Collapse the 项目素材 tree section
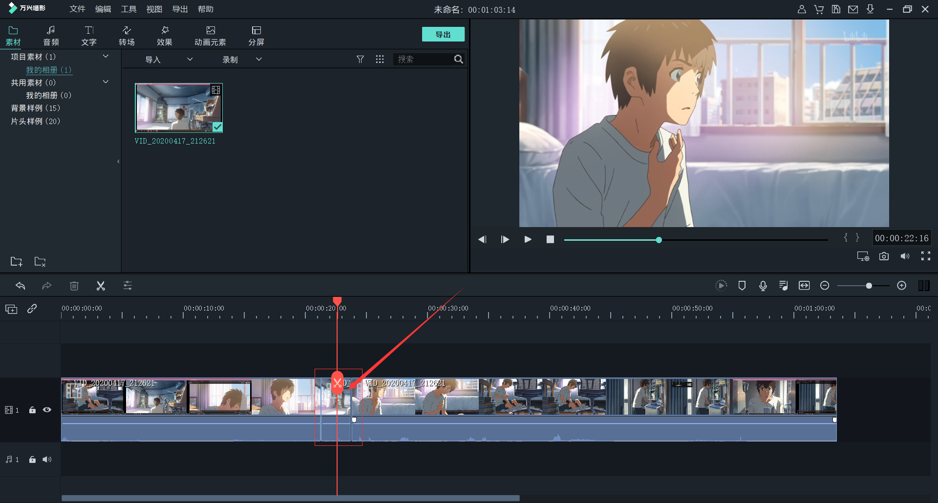This screenshot has height=503, width=938. [x=106, y=57]
